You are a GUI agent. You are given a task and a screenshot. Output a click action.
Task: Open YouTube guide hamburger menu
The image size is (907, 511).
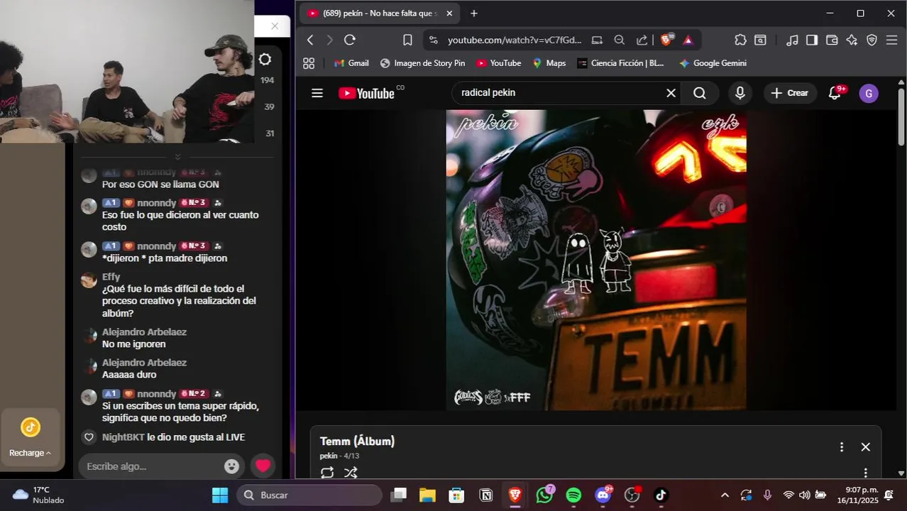[317, 93]
